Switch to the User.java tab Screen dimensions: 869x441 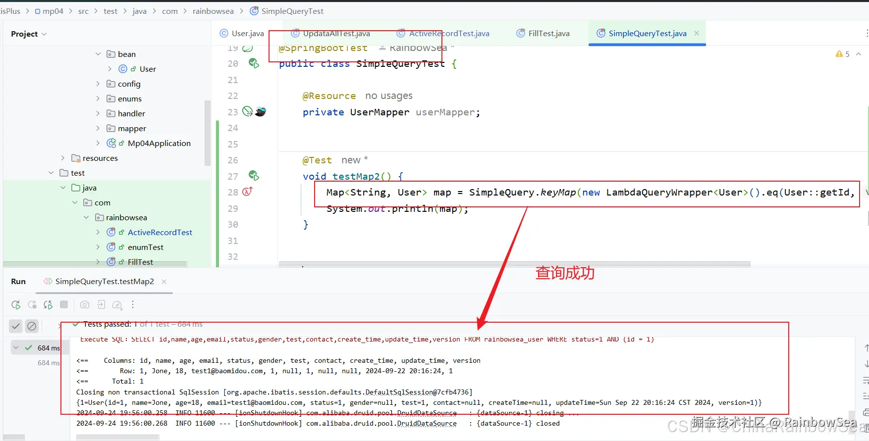pyautogui.click(x=242, y=33)
